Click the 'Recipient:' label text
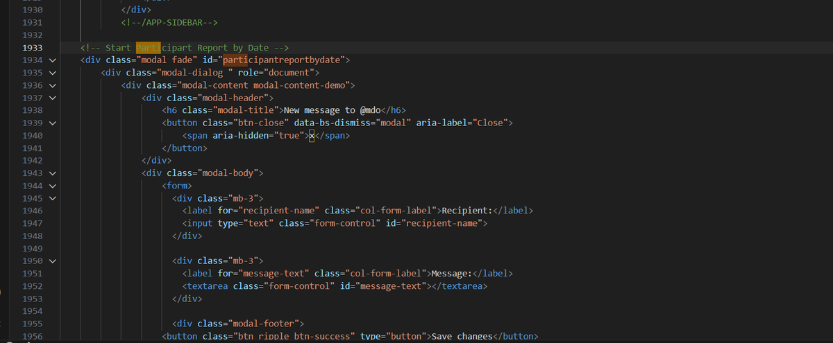This screenshot has height=343, width=833. pos(467,211)
